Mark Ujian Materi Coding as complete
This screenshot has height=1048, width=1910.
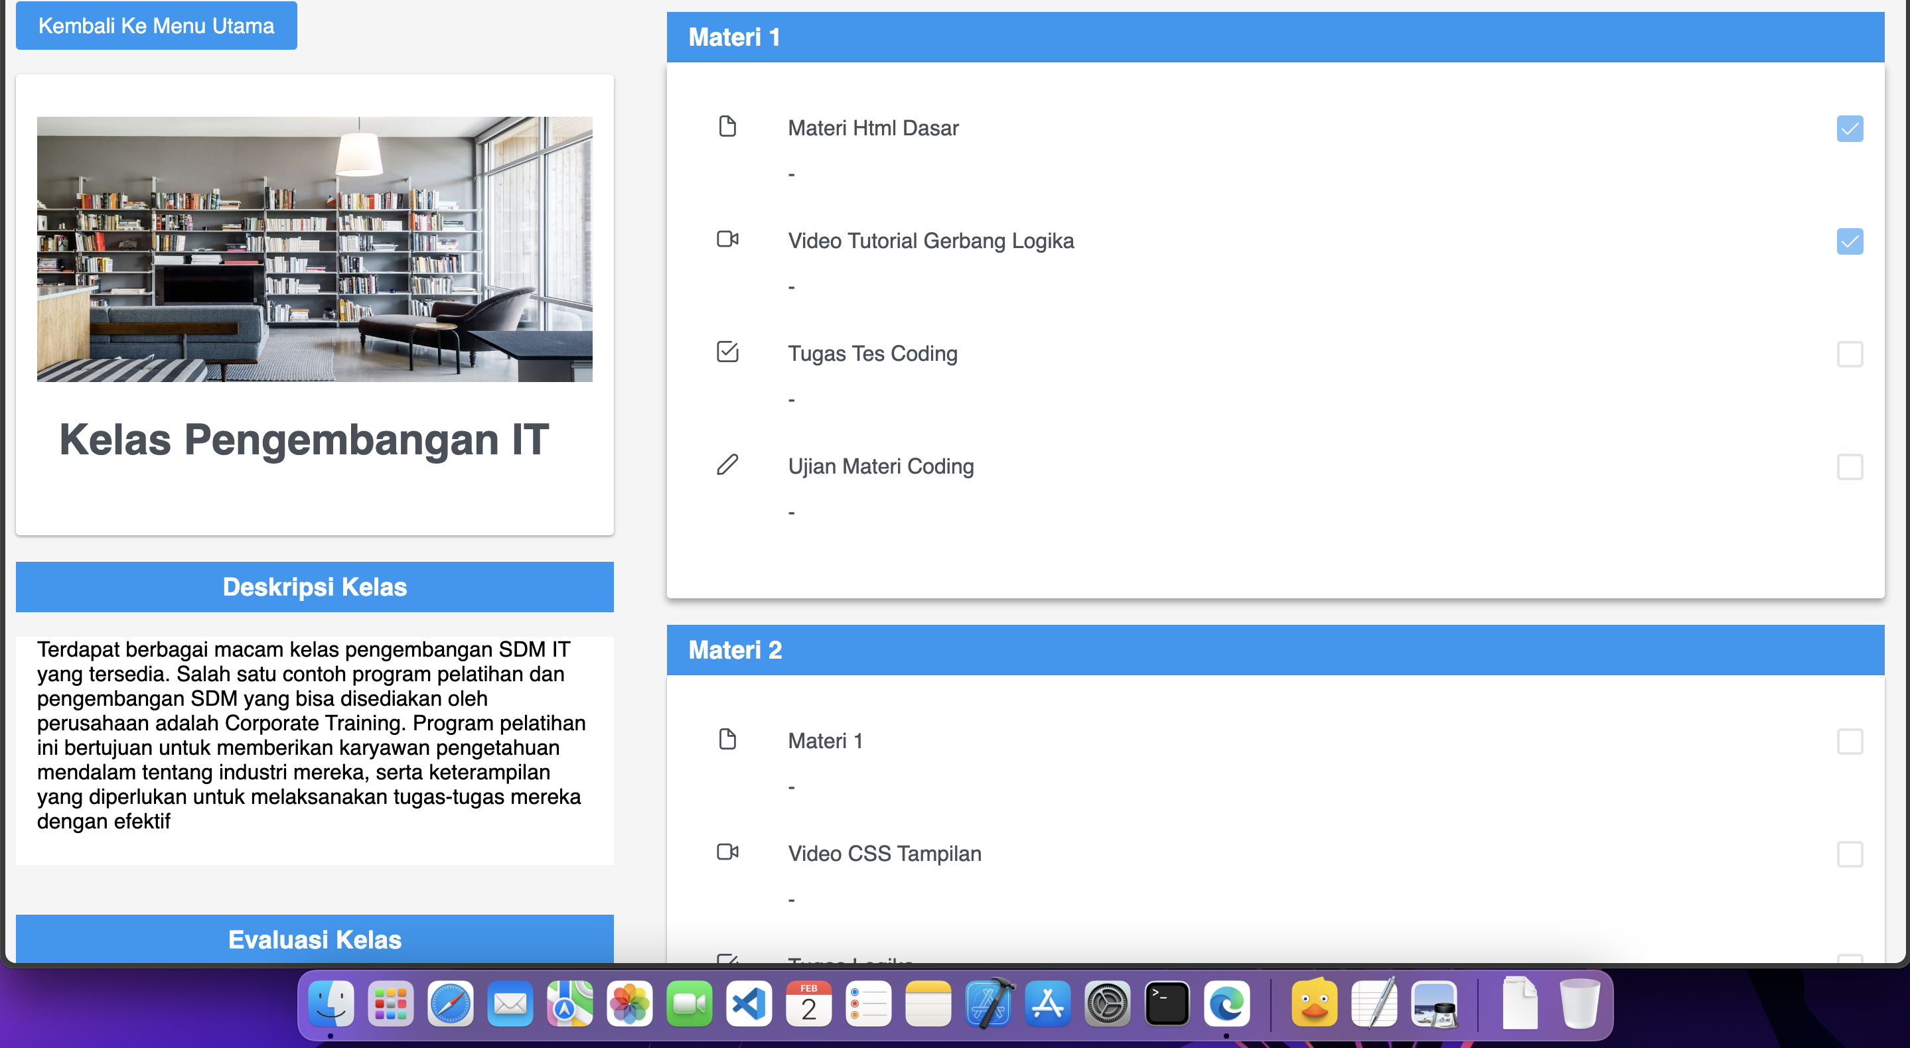click(1849, 467)
